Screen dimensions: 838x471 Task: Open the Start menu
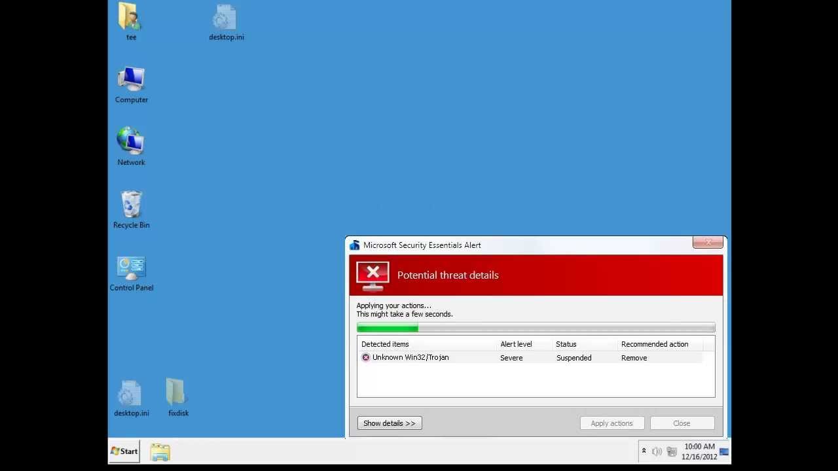[124, 451]
